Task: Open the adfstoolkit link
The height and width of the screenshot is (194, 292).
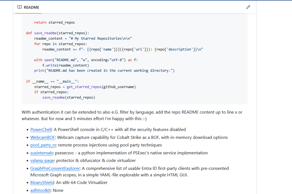Action: coord(41,190)
